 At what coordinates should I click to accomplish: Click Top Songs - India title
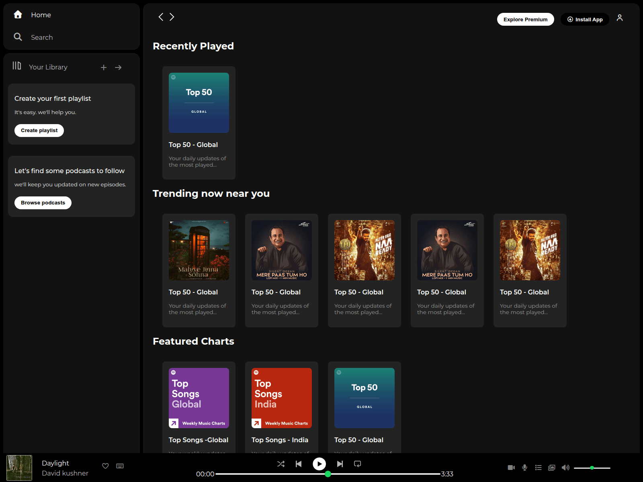[280, 440]
